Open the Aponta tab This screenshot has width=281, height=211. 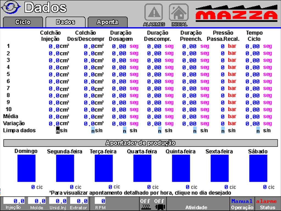click(107, 22)
